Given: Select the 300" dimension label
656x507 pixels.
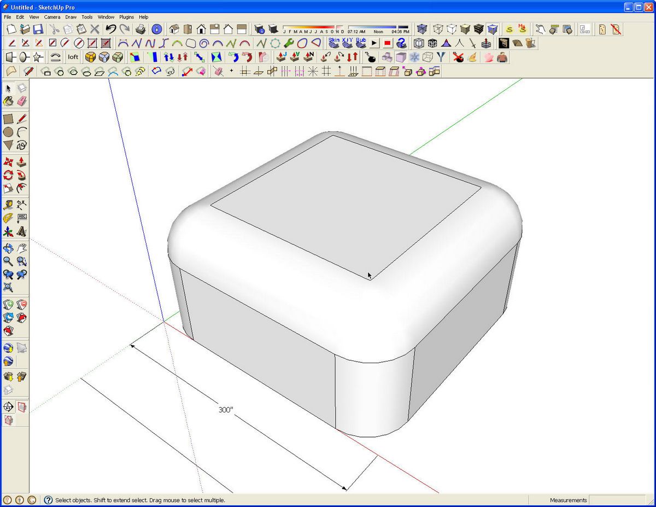Looking at the screenshot, I should point(226,410).
